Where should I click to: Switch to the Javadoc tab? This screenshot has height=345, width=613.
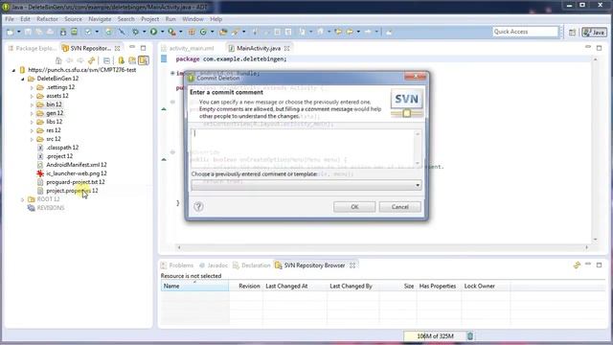(214, 265)
